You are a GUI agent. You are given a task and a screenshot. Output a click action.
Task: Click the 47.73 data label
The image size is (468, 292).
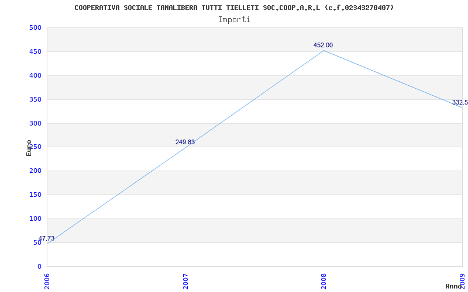47,238
